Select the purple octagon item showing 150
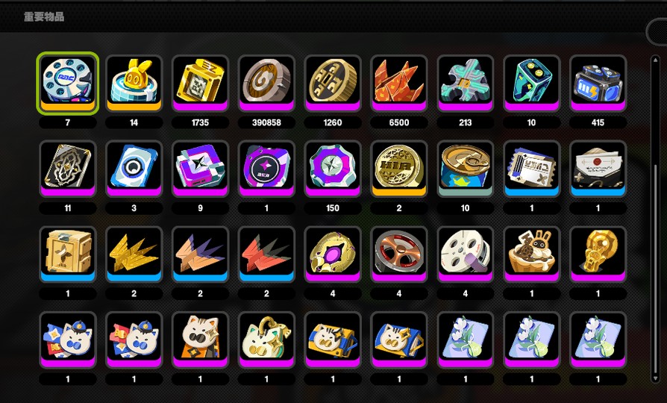Screen dimensions: 667x403 (x=333, y=169)
